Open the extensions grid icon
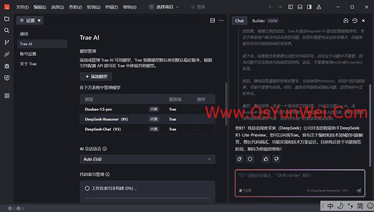Screen dimensions: 374x212 point(6,96)
